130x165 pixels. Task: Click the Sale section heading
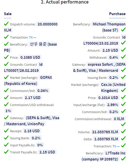tap(8, 14)
